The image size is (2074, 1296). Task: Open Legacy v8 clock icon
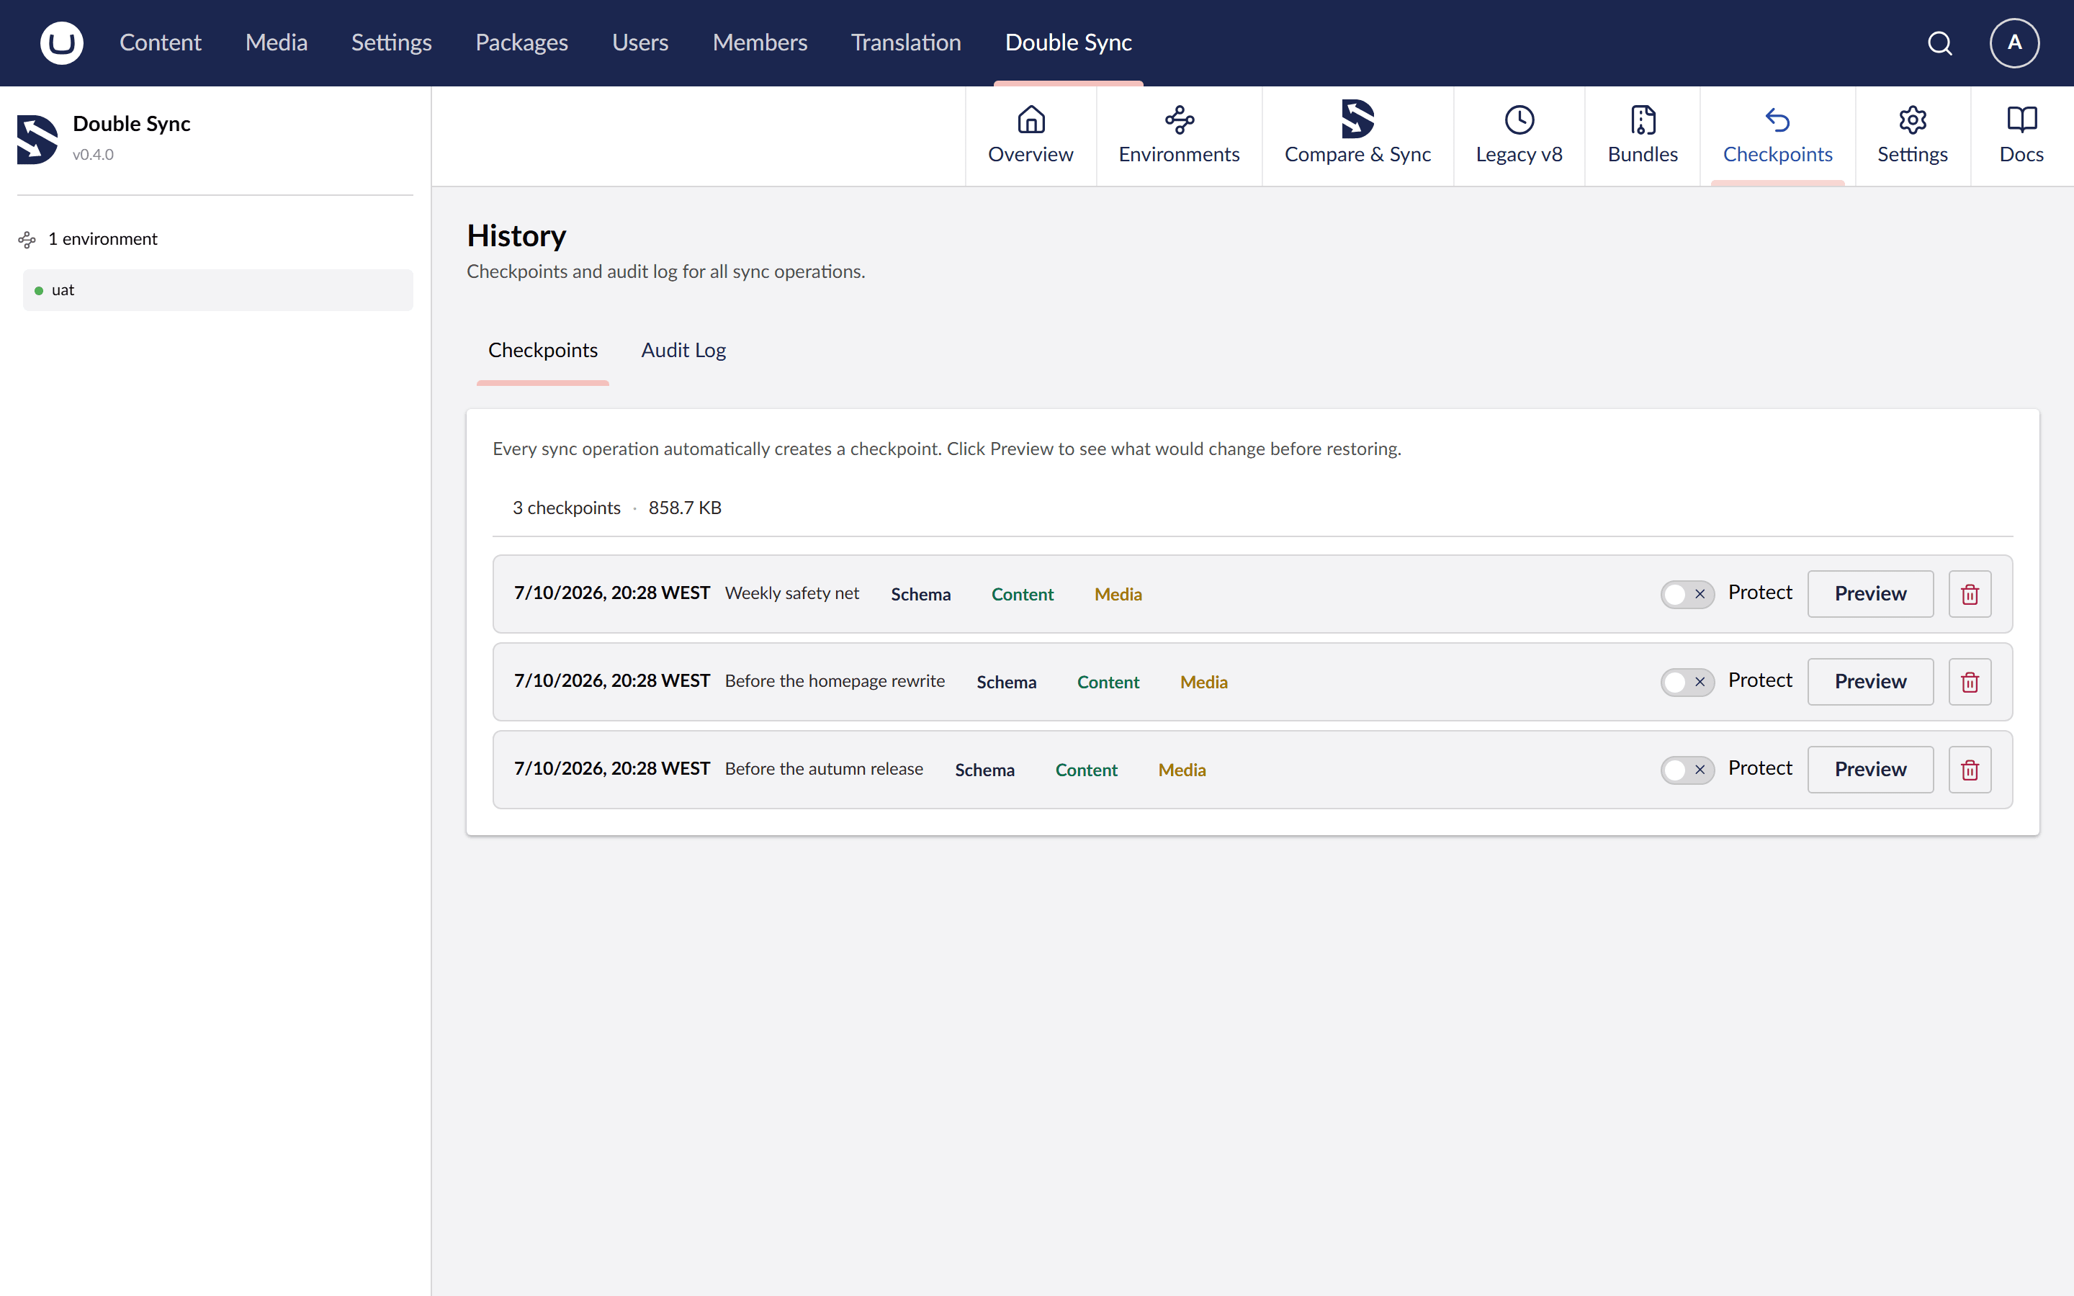pos(1519,120)
